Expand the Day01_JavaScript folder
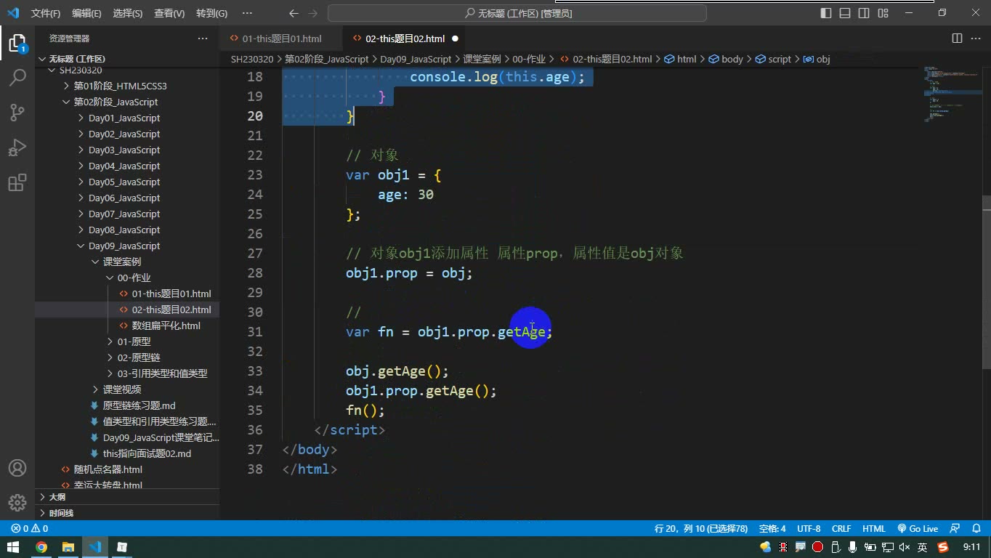Screen dimensions: 991x558 [x=124, y=118]
